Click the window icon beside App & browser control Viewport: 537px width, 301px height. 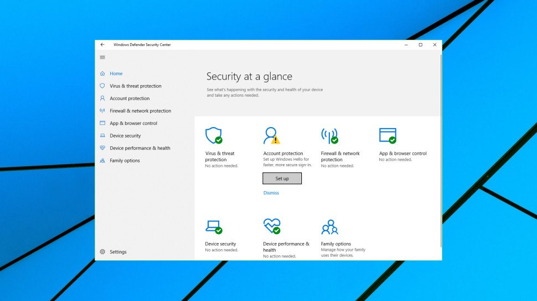tap(102, 123)
